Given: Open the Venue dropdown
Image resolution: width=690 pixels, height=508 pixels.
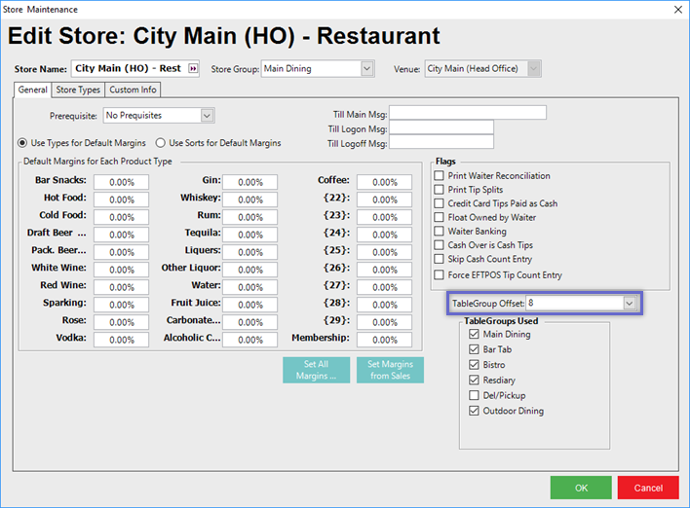Looking at the screenshot, I should tap(534, 68).
